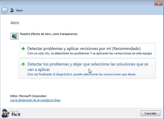Click the Aero title in header bar
The image size is (164, 119).
(19, 10)
